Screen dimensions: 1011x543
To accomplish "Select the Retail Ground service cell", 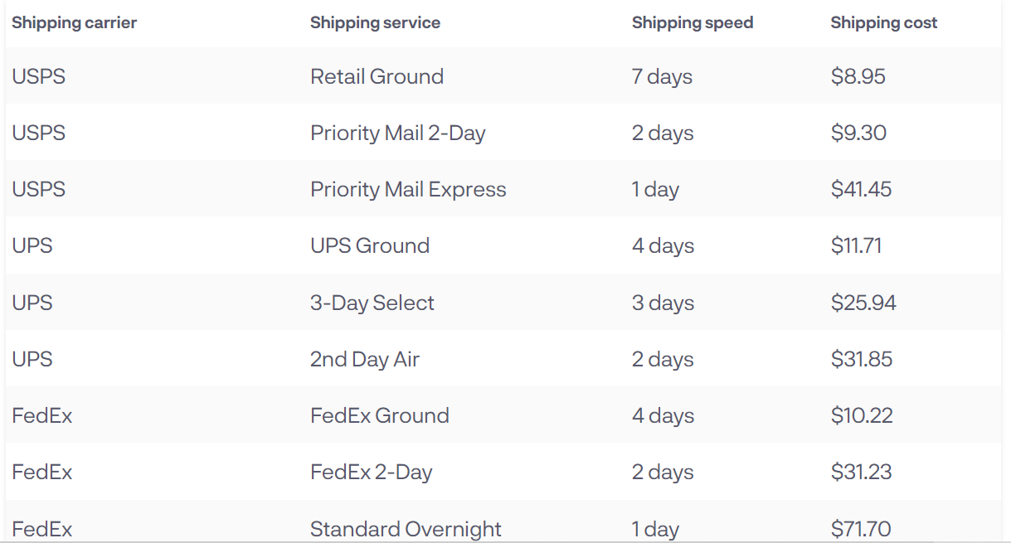I will 377,76.
